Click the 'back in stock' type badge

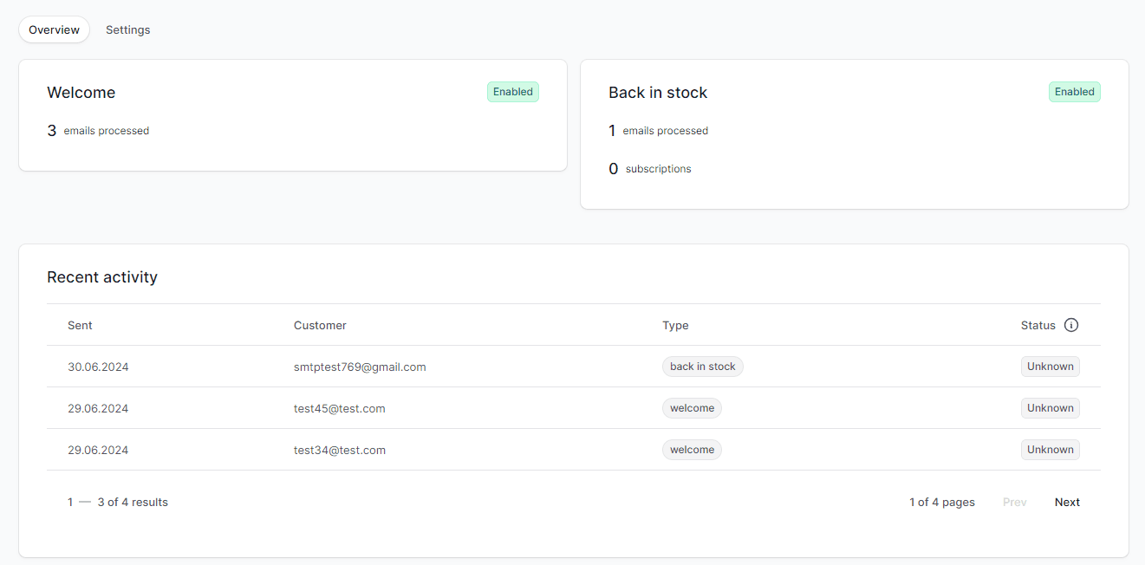(x=702, y=367)
